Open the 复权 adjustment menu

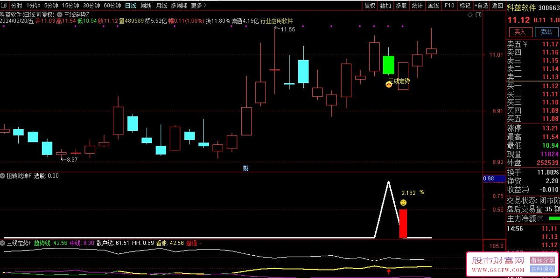click(x=370, y=6)
